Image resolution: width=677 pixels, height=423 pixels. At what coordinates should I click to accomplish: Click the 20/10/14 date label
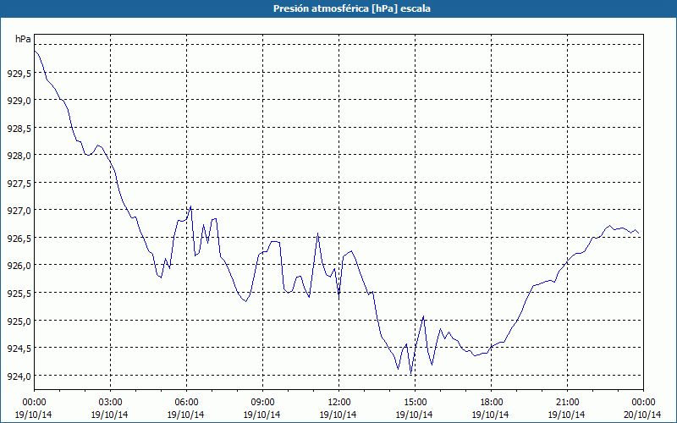tap(643, 415)
